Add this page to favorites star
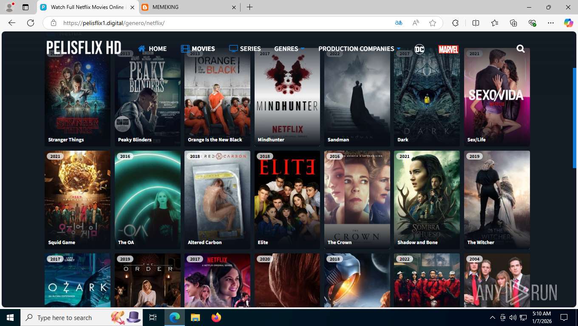 click(433, 23)
